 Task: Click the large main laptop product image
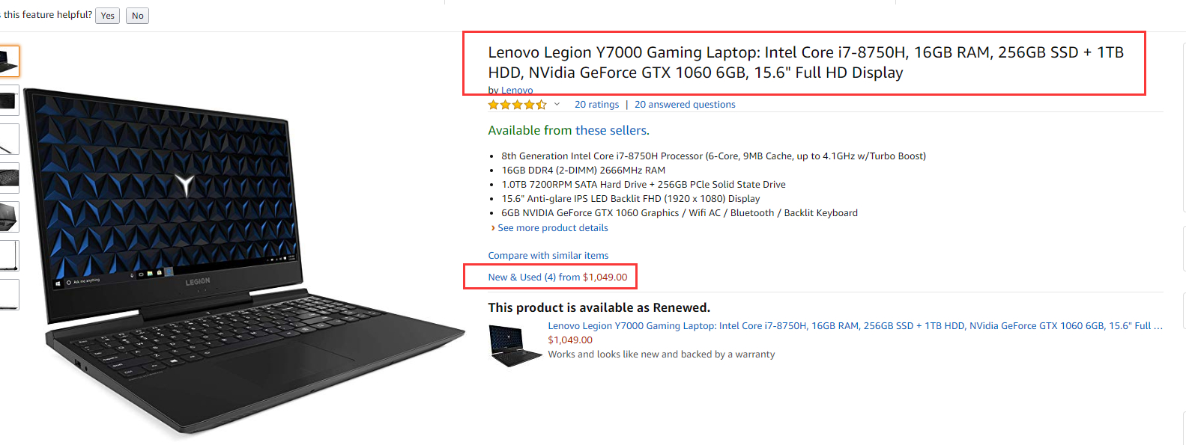pos(240,262)
